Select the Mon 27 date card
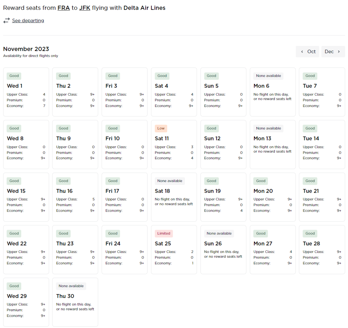Screen dimensions: 348x328 coord(273,249)
